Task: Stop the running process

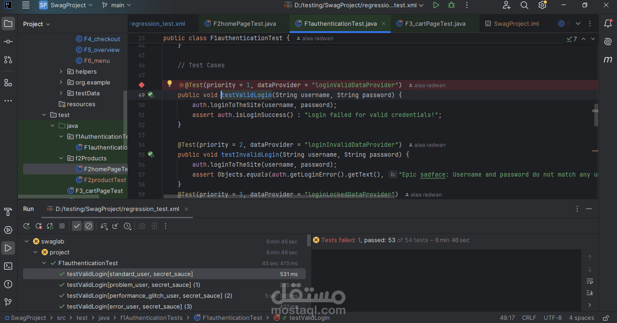Action: 62,226
